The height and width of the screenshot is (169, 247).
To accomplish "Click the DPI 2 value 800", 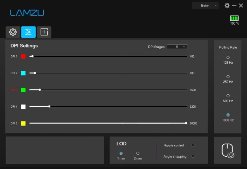I will 192,73.
